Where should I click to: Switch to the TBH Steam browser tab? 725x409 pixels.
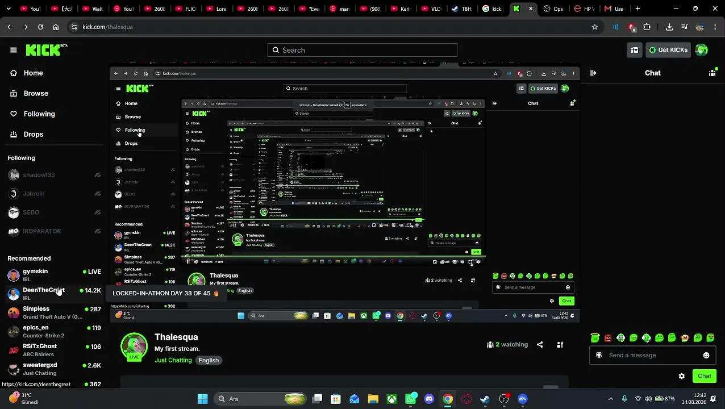coord(461,9)
